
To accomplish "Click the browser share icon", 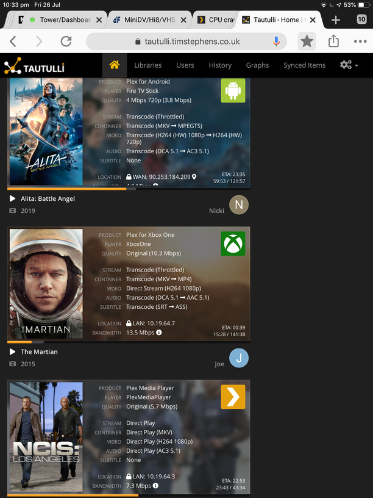I will [x=333, y=41].
